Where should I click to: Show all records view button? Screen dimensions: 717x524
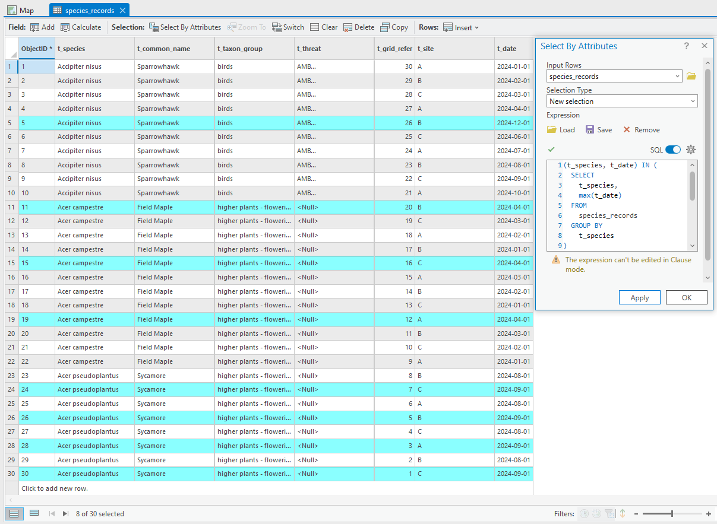pos(14,513)
